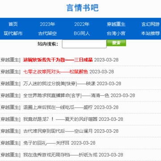Click 穿越重生] tag beside 这碗软饭我先干为敬

pos(10,60)
